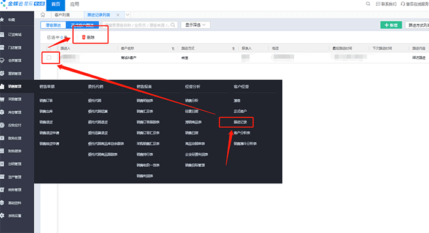Click the 跟进人 column header
The height and width of the screenshot is (233, 429).
(x=66, y=48)
